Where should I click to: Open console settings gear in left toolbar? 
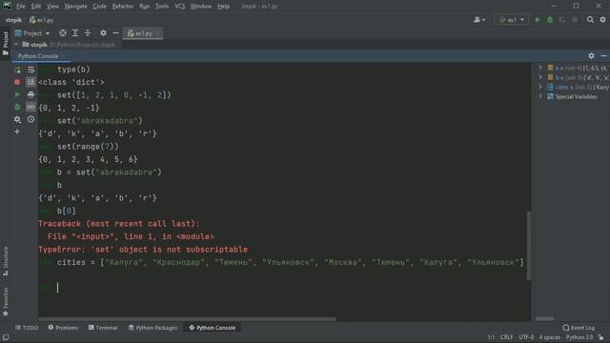point(17,119)
